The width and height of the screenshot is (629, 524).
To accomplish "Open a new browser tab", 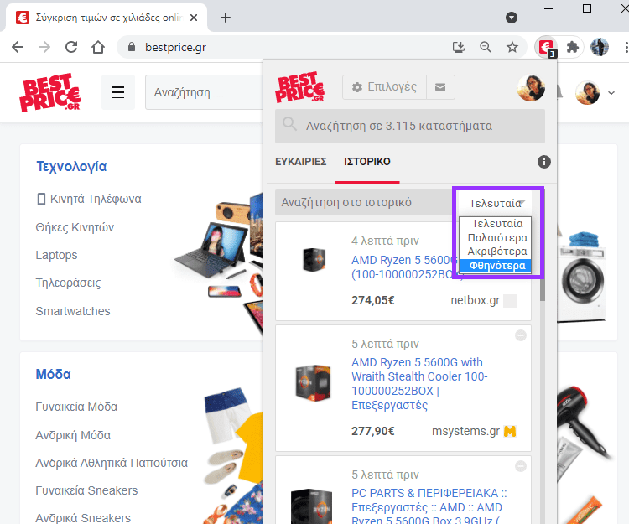I will [x=226, y=18].
